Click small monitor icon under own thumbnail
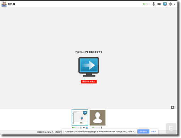 pos(87,128)
